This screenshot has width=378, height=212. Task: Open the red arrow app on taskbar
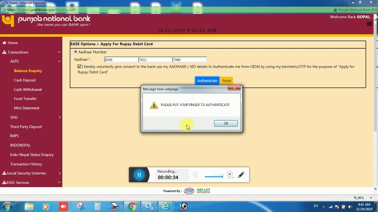point(63,207)
